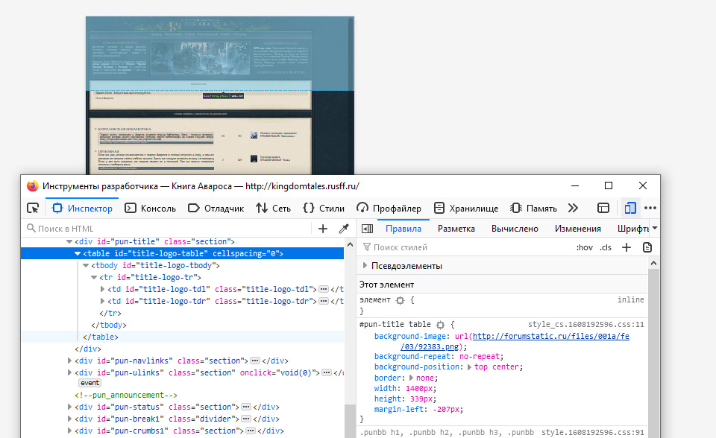Open the Стили editor tab

pos(323,208)
